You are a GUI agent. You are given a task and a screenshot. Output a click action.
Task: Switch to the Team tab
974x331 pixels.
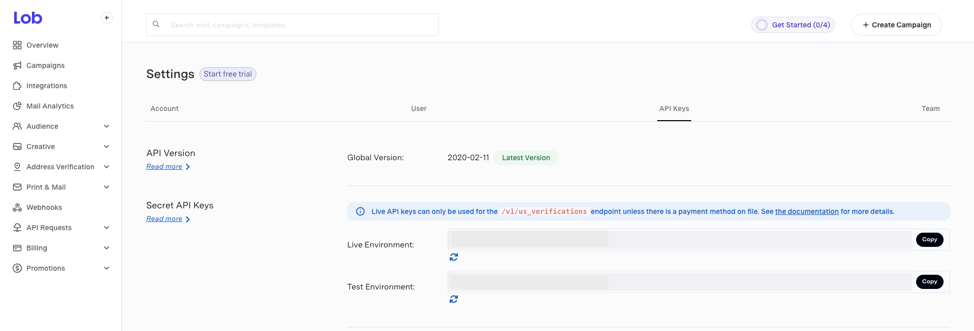[930, 108]
